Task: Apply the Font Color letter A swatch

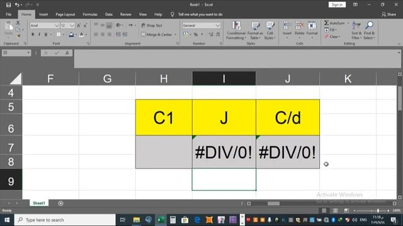Action: (81, 35)
